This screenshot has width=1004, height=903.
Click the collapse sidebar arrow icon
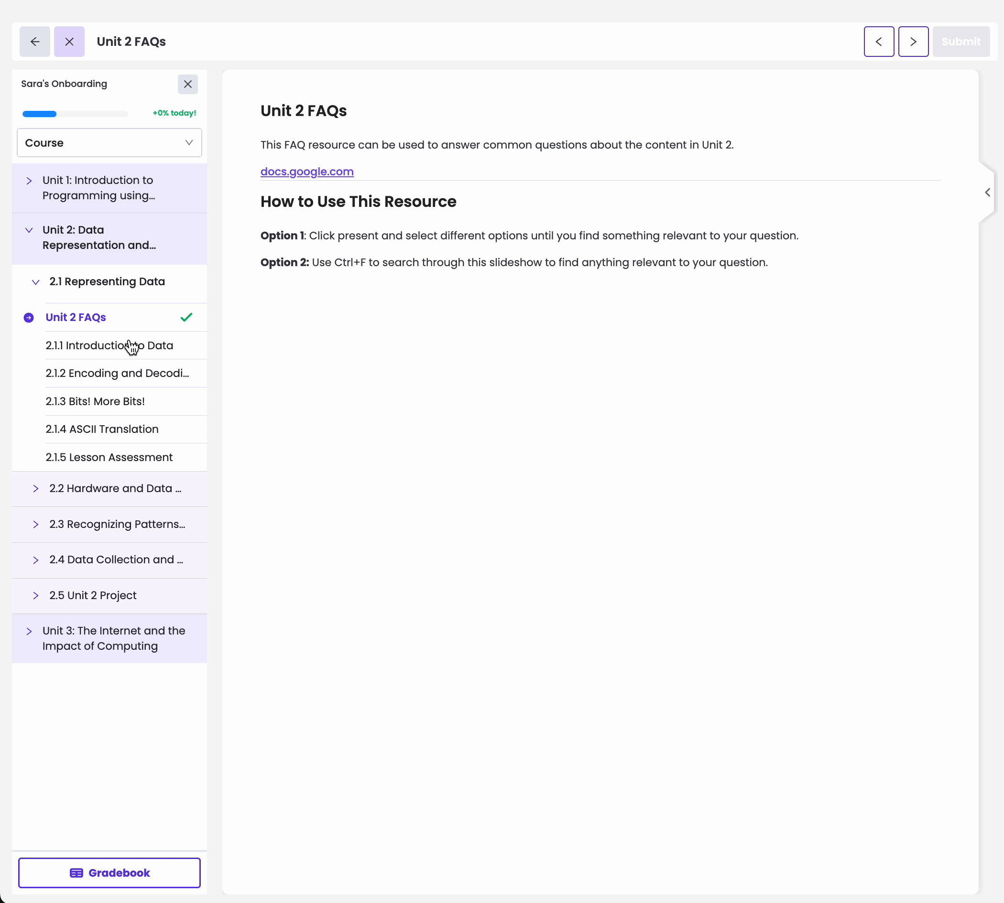point(987,192)
